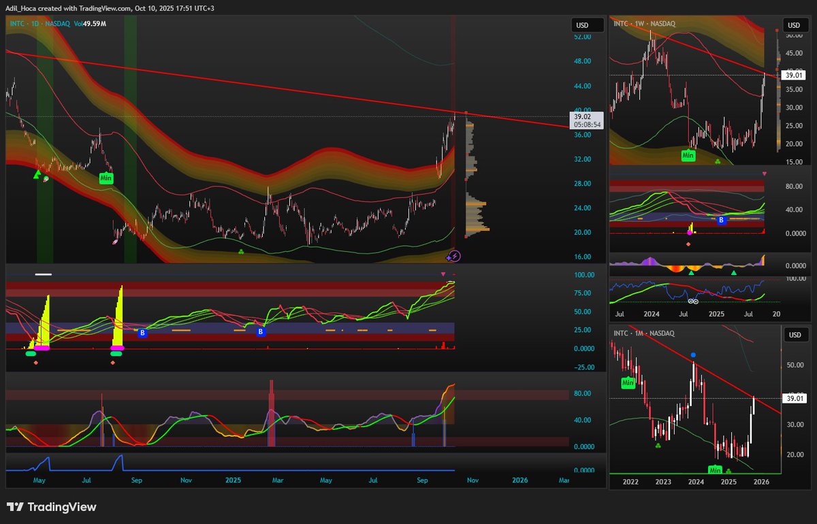Click the TradingView logo at bottom left
This screenshot has width=817, height=524.
[x=51, y=507]
